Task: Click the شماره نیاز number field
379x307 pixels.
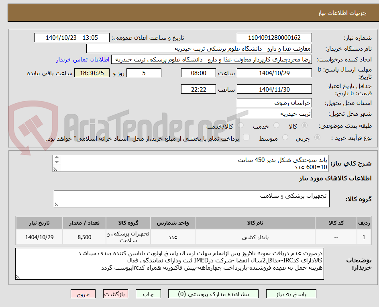Action: click(x=274, y=36)
